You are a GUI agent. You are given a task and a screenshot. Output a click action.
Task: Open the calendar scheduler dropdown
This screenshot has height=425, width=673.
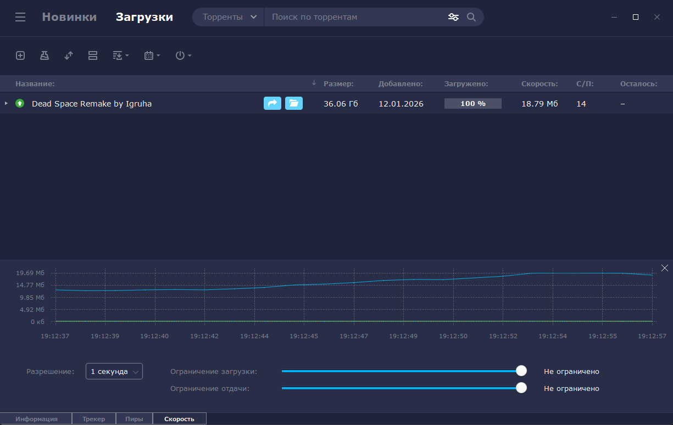tap(152, 55)
